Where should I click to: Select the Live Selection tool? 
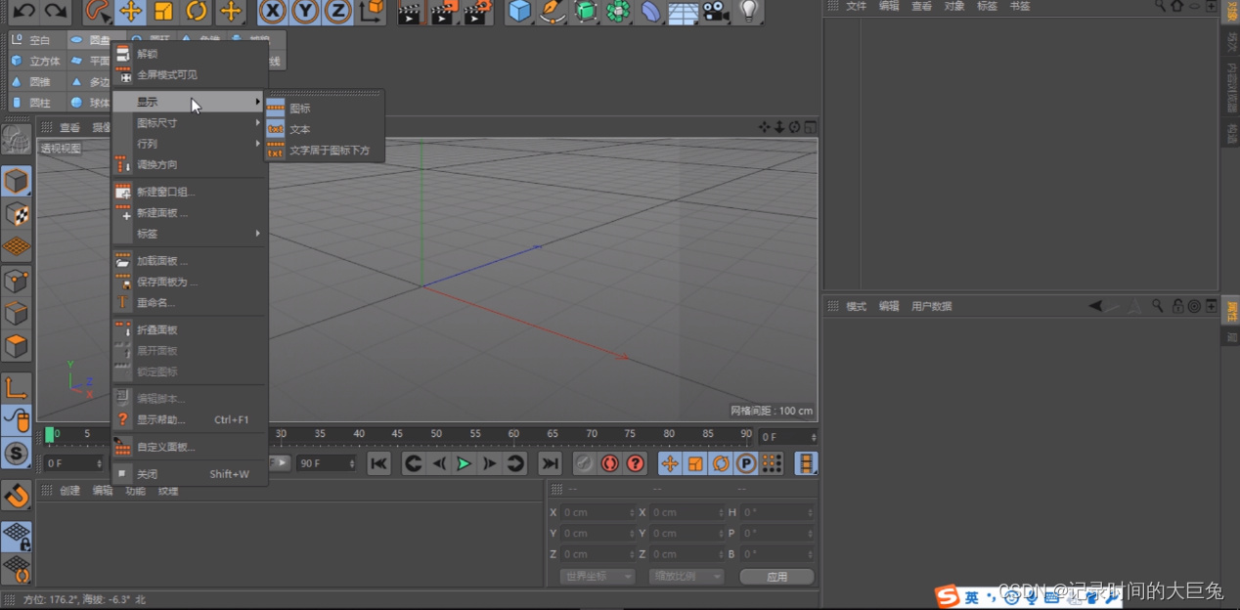[98, 11]
